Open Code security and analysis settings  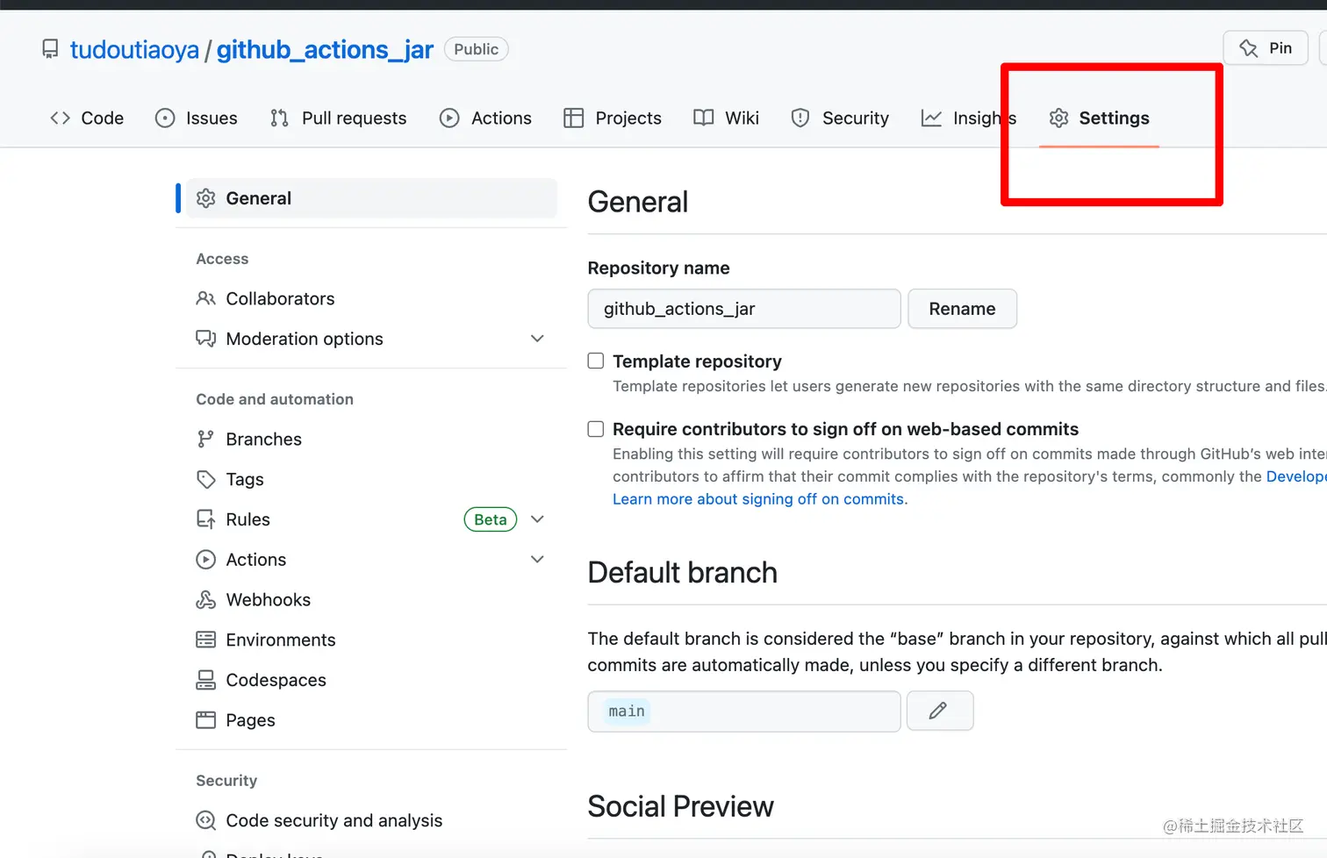371,820
